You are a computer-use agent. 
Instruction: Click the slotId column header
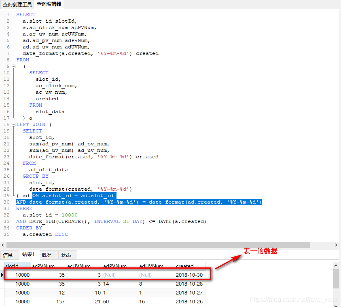pos(17,266)
